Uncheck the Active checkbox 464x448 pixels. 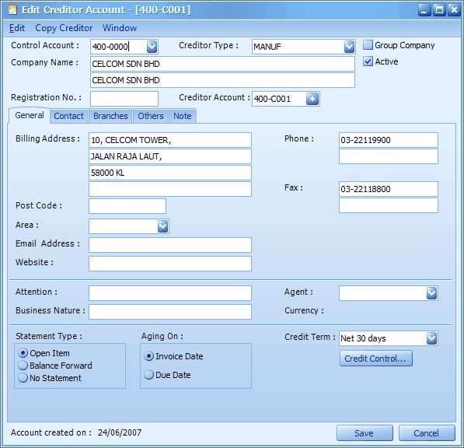pyautogui.click(x=368, y=61)
